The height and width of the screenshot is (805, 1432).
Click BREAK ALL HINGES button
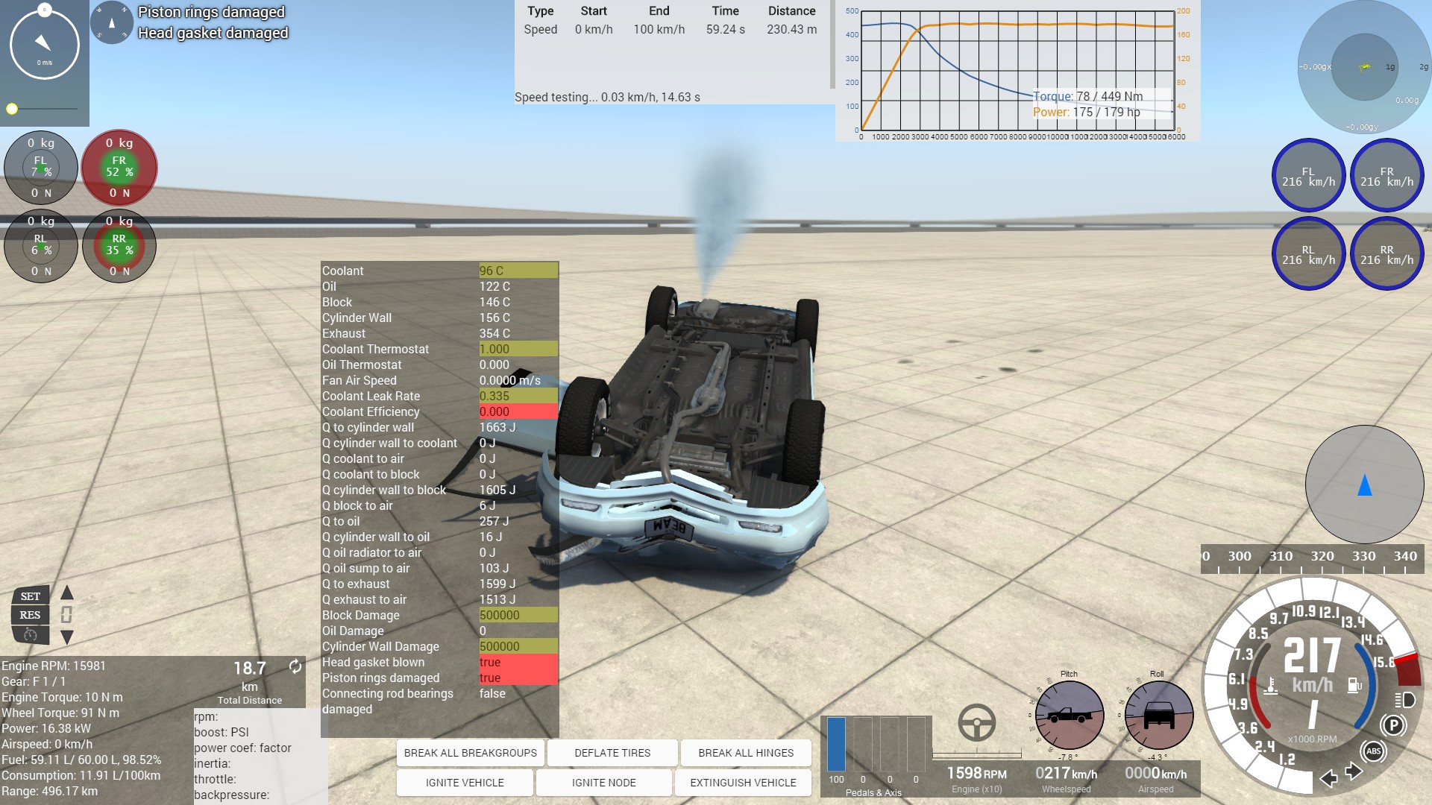[746, 753]
